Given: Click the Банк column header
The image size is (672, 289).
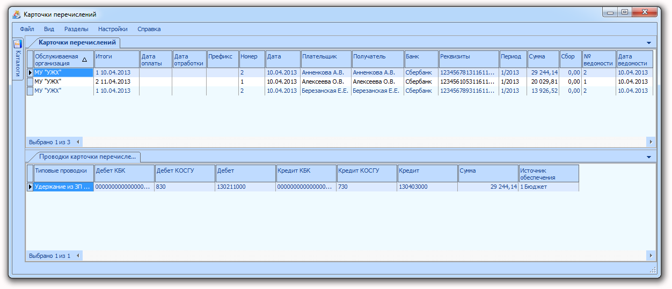Looking at the screenshot, I should click(x=421, y=60).
